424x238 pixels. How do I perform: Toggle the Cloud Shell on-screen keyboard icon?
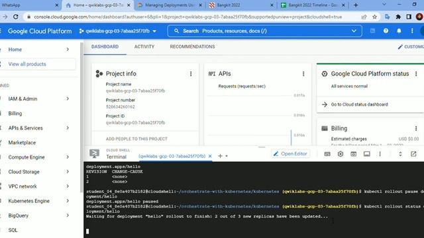(x=327, y=154)
